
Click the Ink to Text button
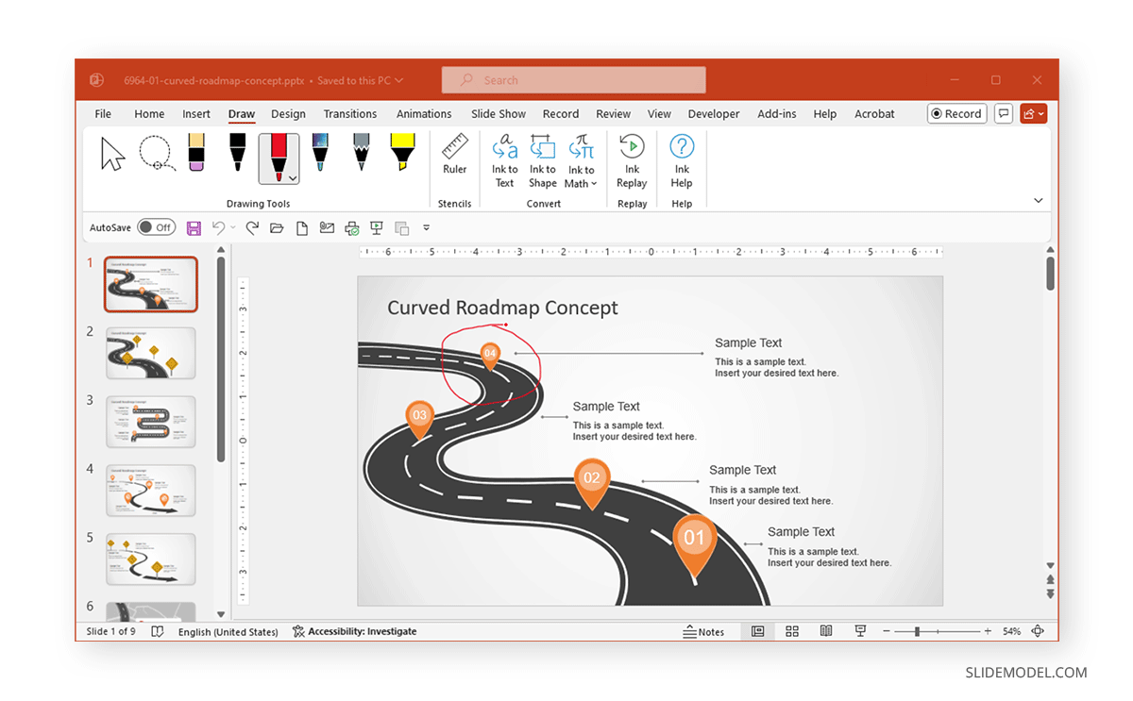click(x=505, y=160)
